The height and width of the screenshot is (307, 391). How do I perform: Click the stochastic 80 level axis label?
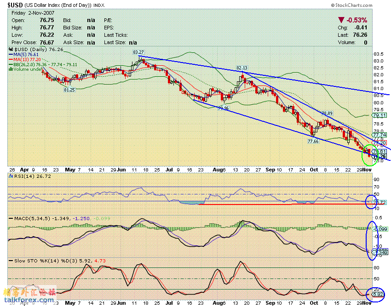click(x=376, y=267)
